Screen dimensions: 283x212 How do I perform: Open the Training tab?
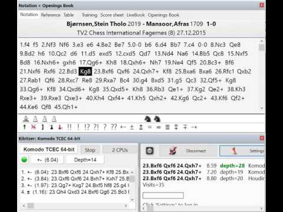click(90, 15)
